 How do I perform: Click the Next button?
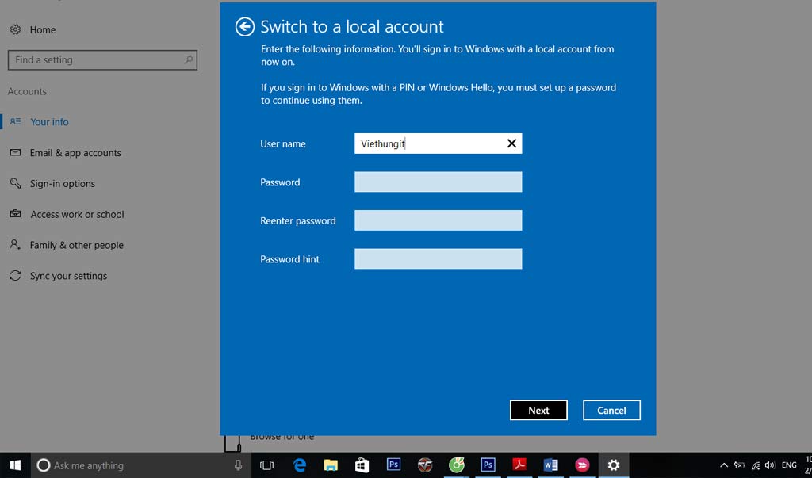pyautogui.click(x=538, y=410)
